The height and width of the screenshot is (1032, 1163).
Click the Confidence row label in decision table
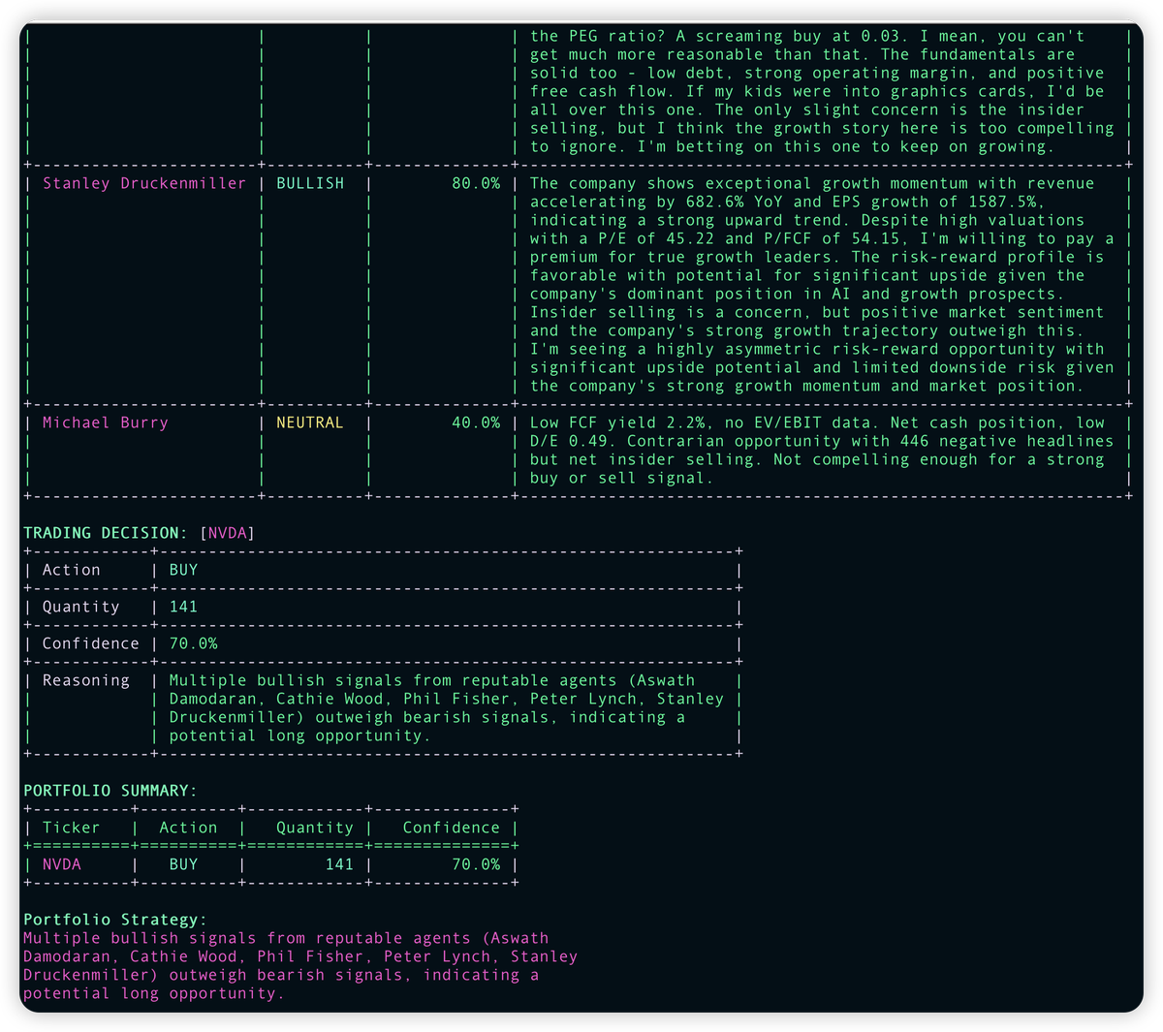click(91, 643)
